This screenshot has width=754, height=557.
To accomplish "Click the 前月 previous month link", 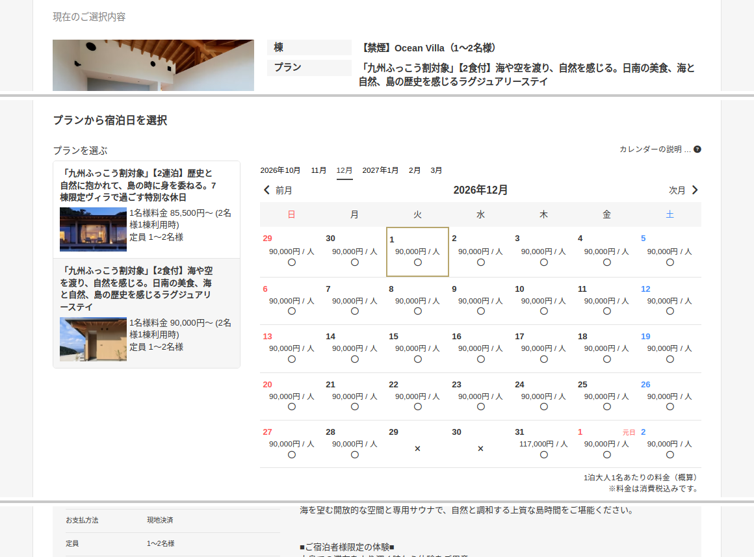I will [283, 190].
